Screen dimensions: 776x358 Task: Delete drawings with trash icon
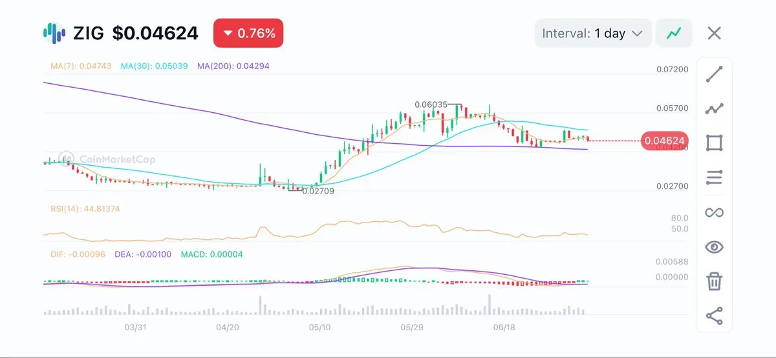tap(714, 281)
